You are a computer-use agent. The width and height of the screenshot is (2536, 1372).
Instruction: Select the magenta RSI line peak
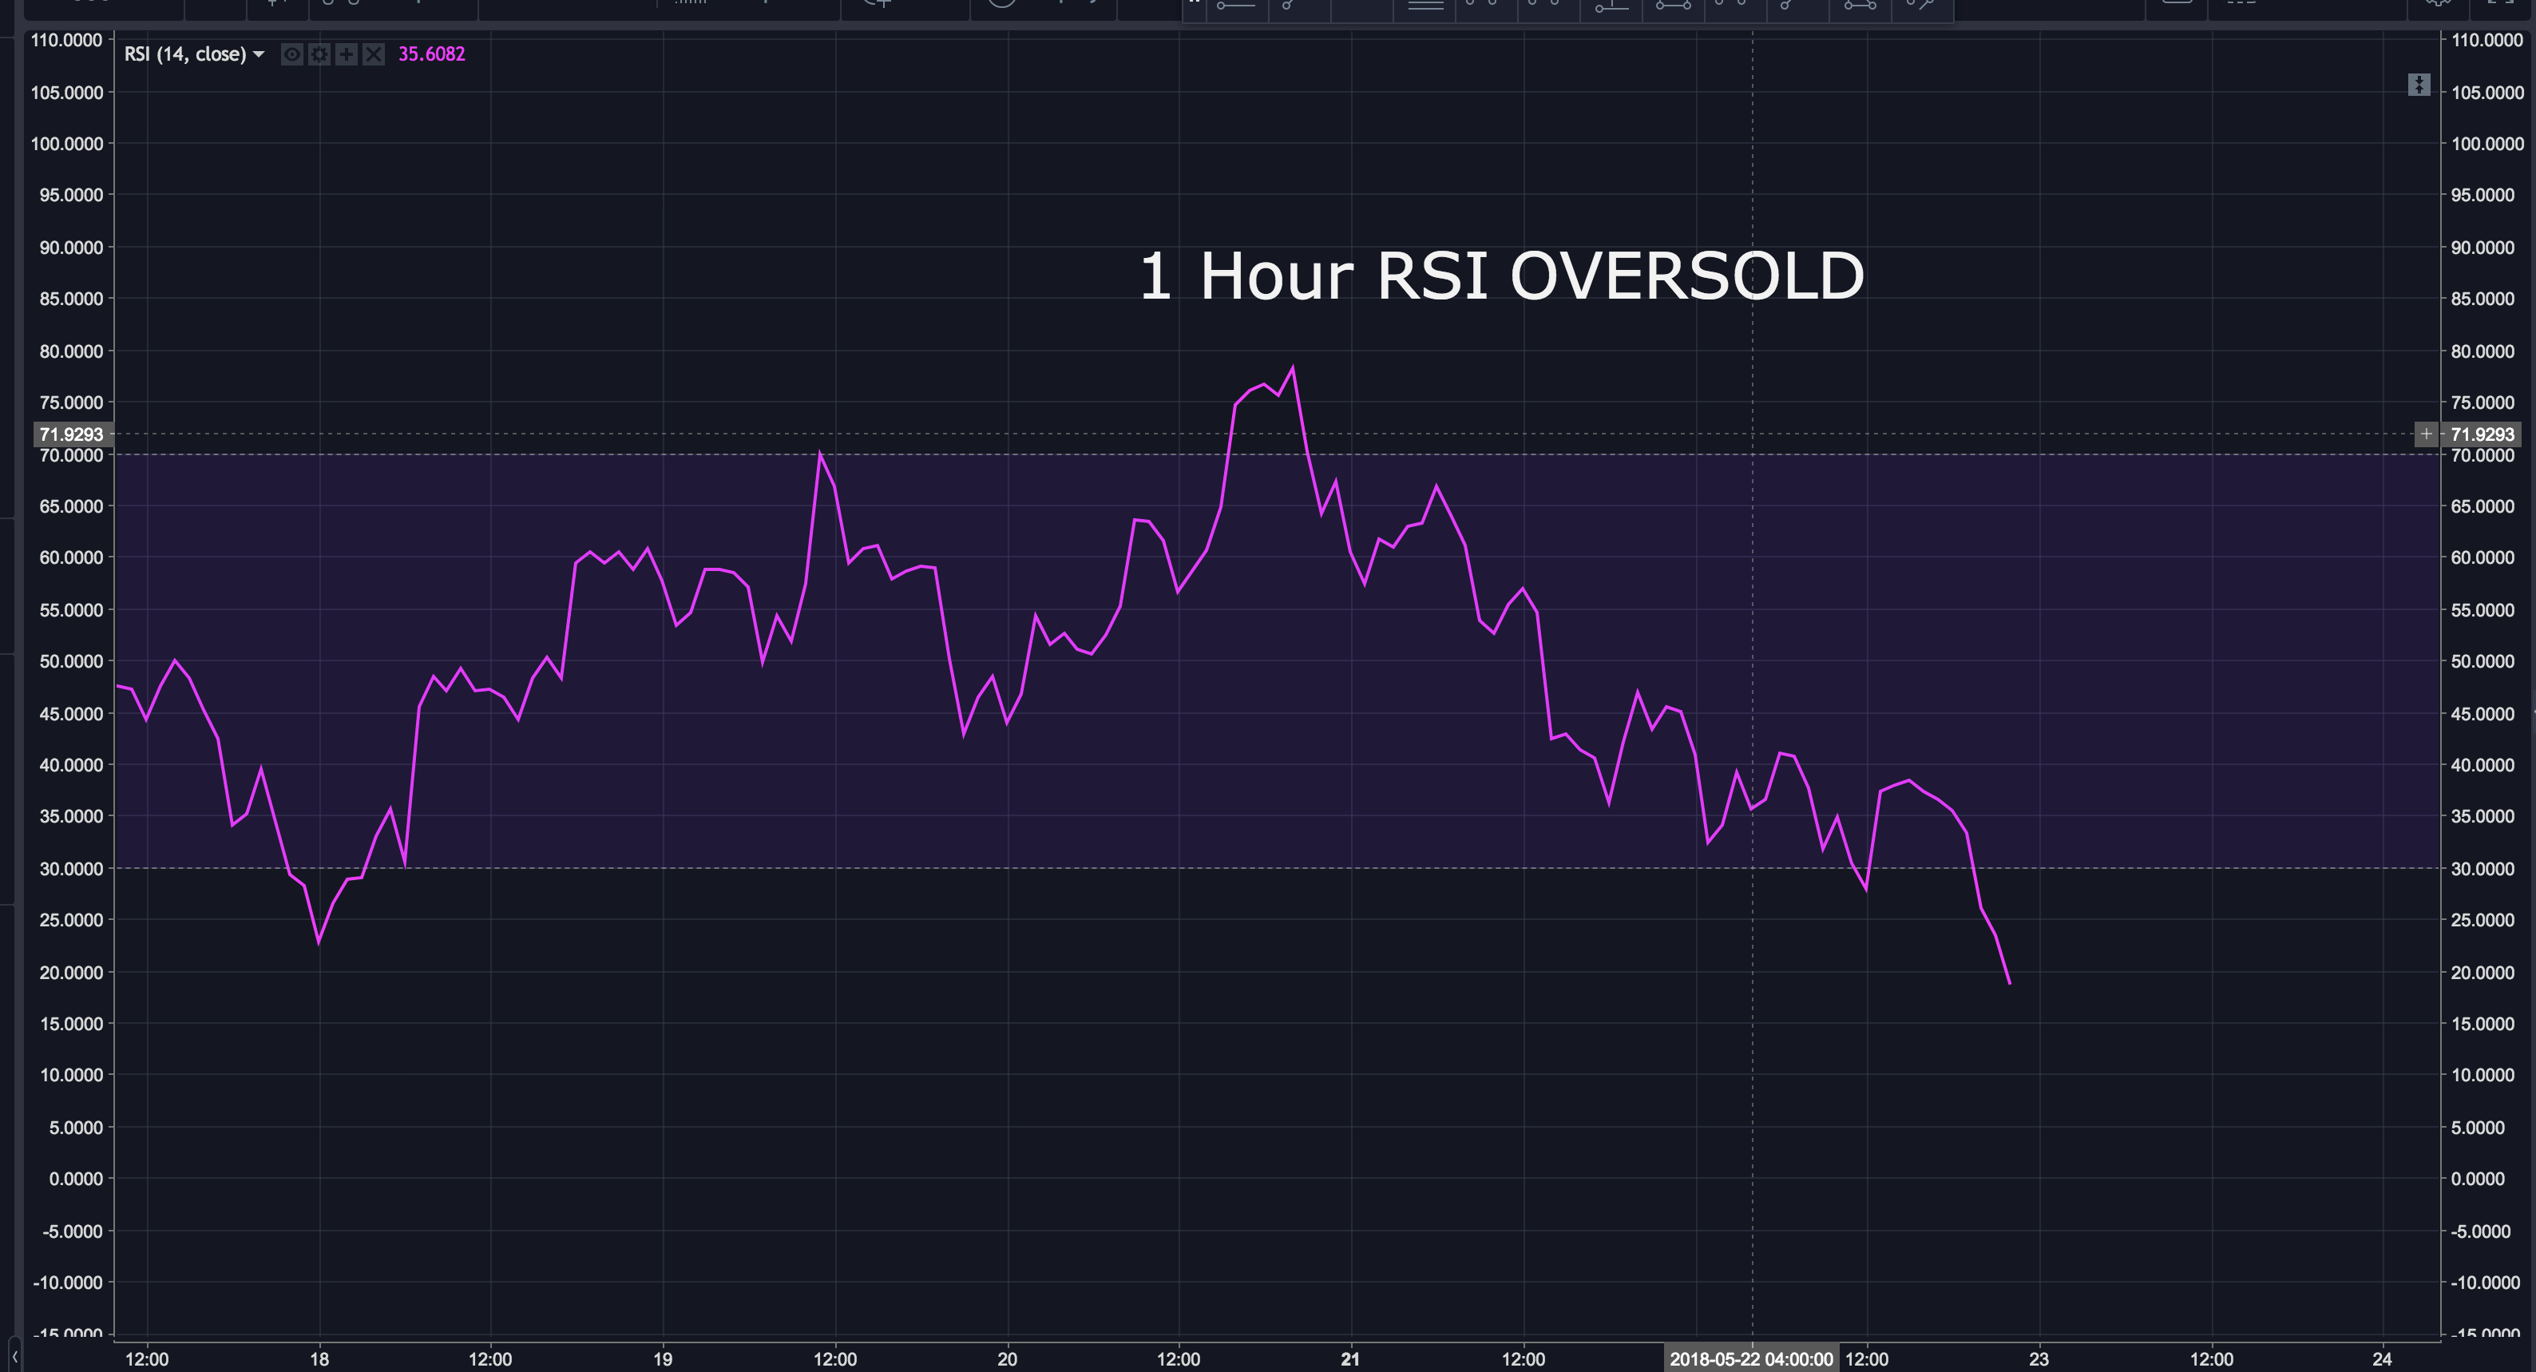click(1292, 369)
